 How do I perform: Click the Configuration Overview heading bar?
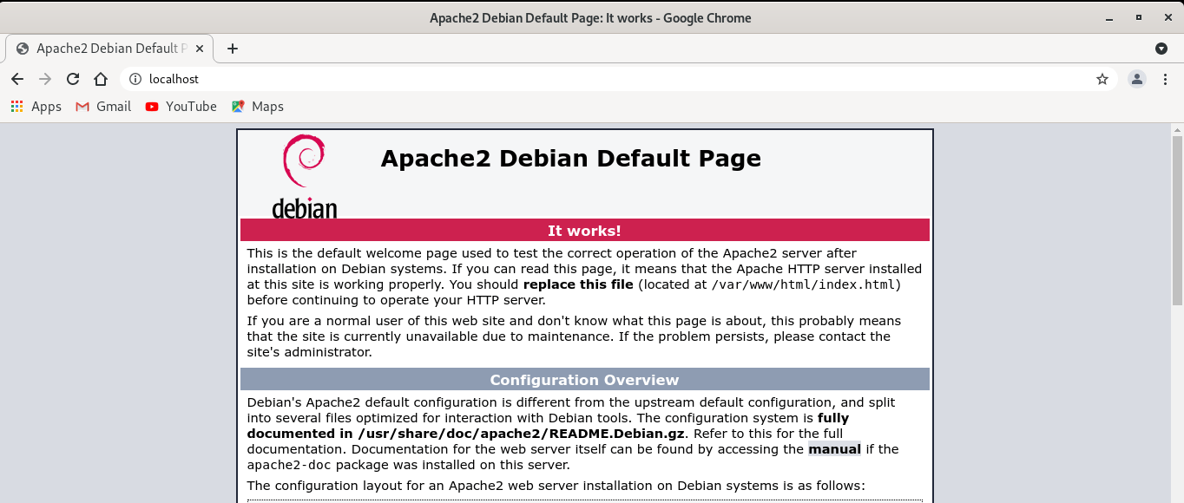pos(583,379)
